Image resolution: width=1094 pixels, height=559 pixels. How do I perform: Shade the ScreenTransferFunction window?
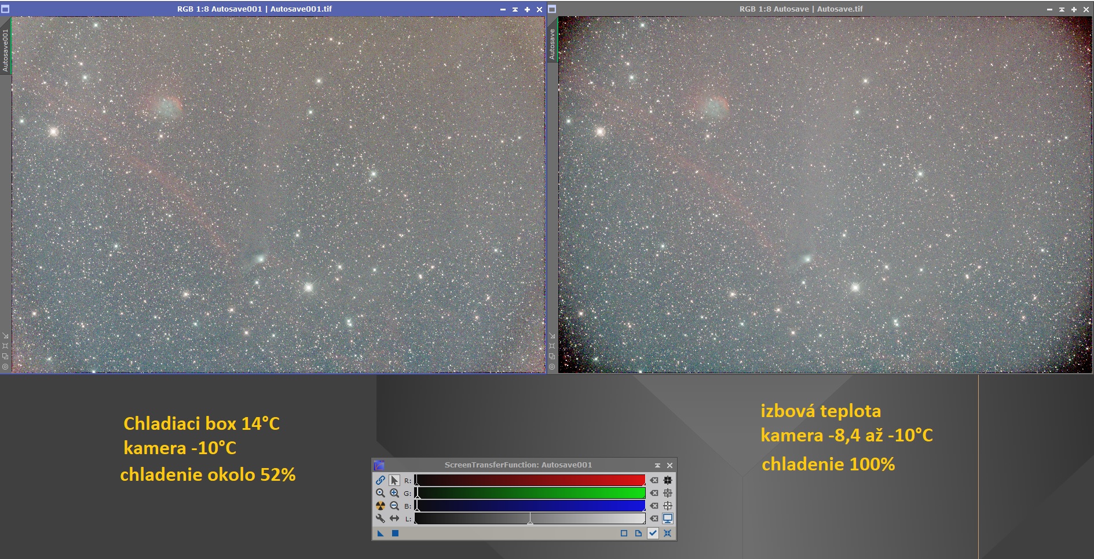[x=657, y=465]
